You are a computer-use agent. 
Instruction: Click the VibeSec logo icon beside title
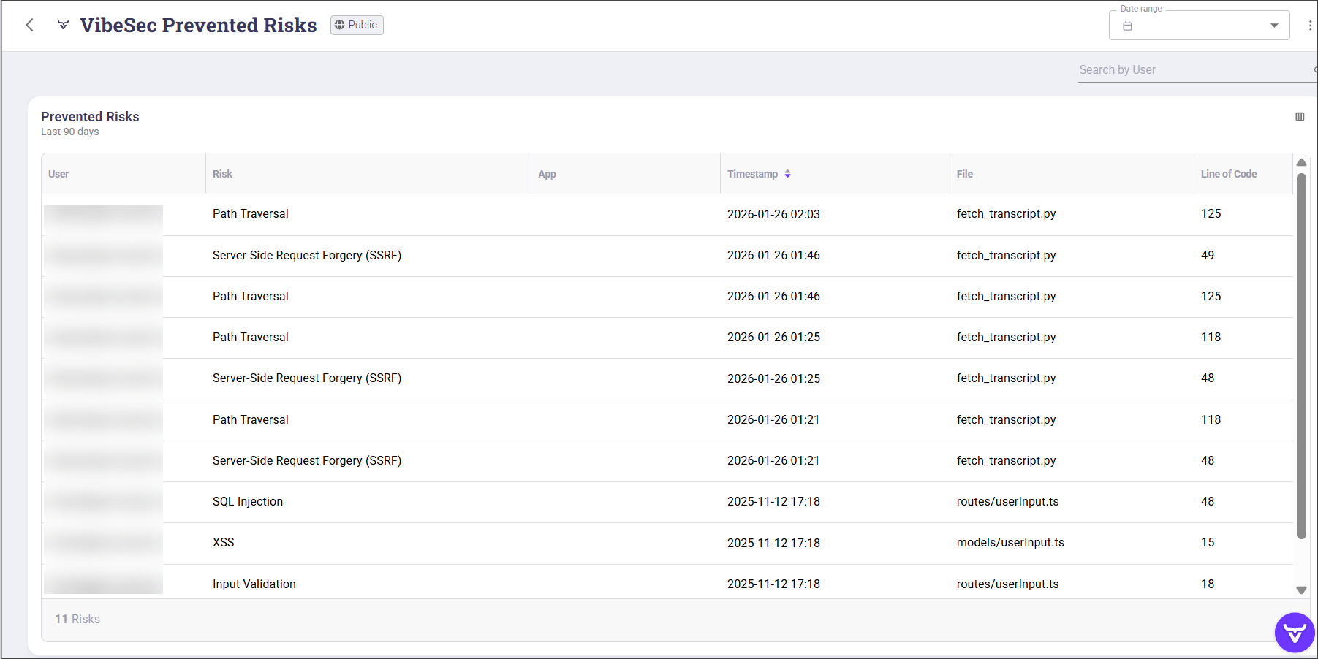pyautogui.click(x=64, y=26)
